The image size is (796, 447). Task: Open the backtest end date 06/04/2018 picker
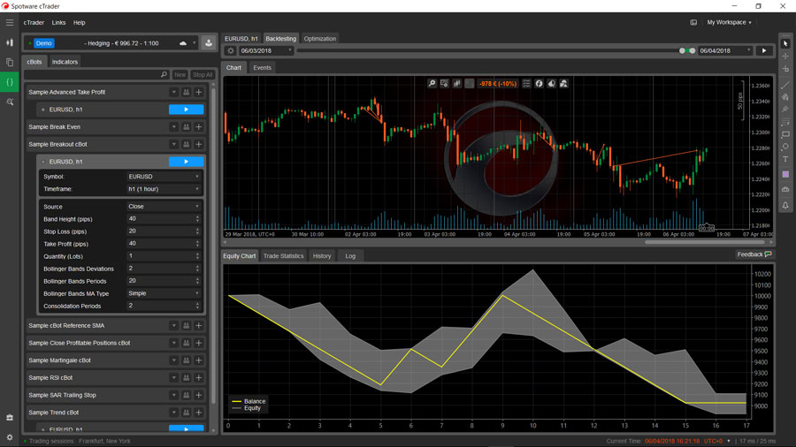[724, 50]
